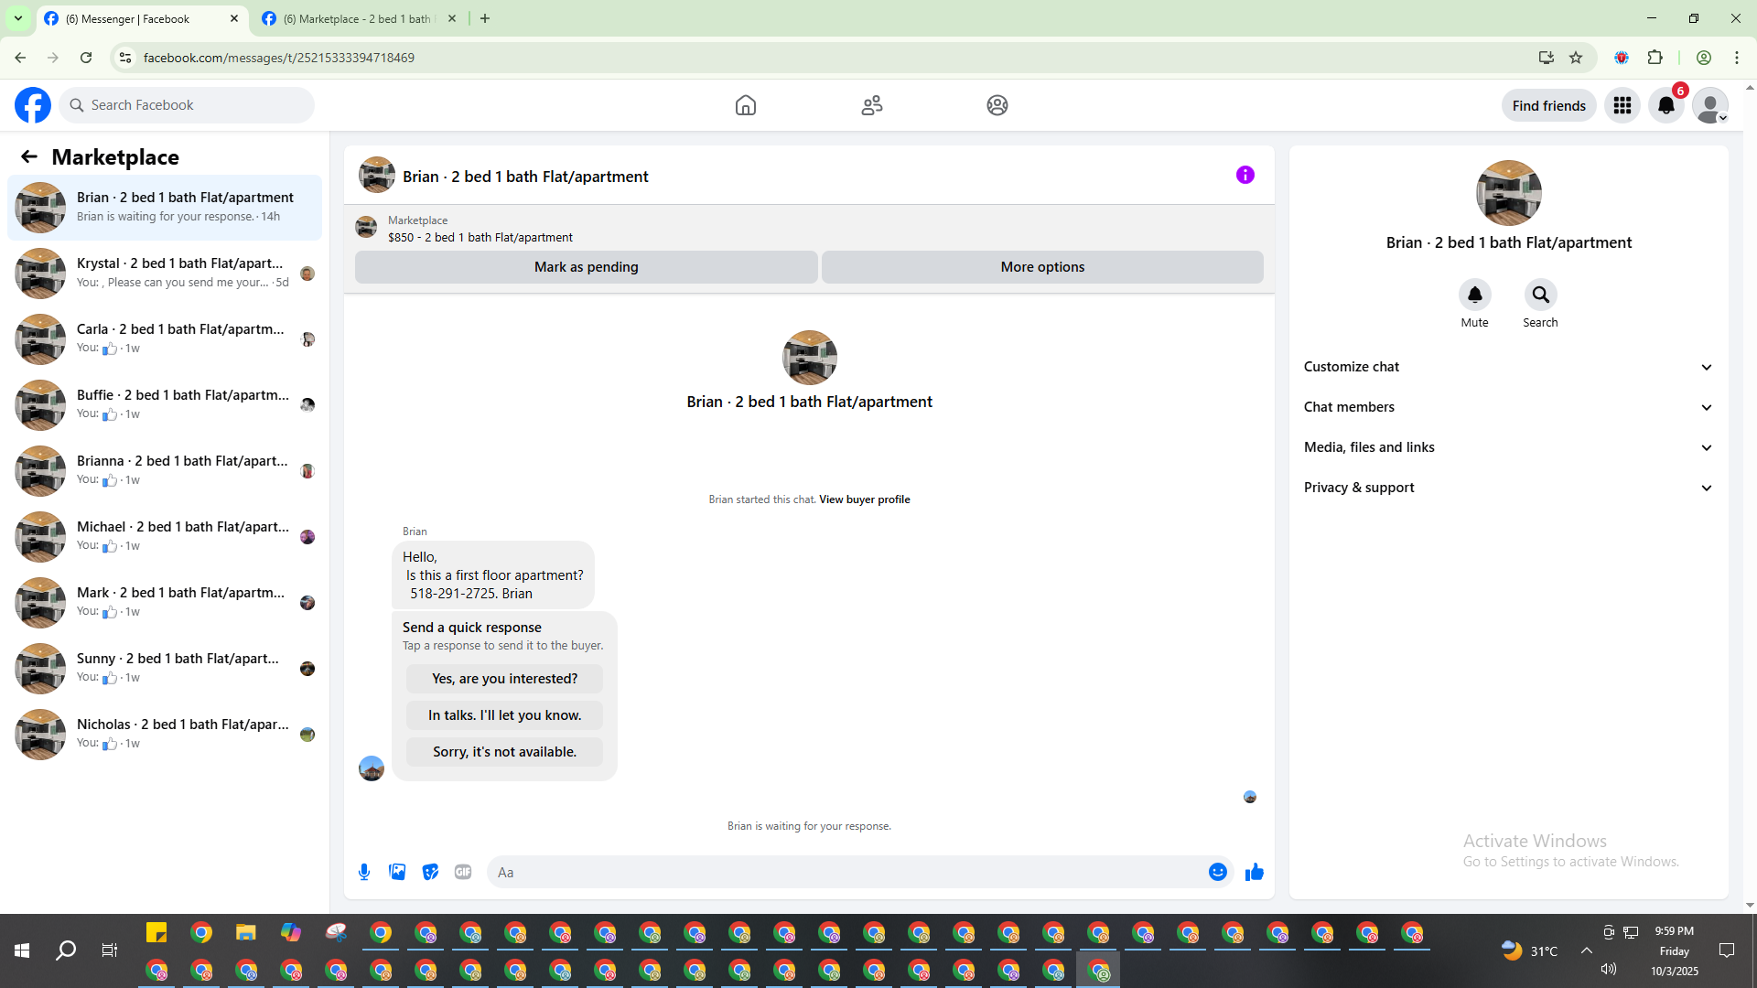Viewport: 1757px width, 988px height.
Task: Open conversation information purple icon
Action: click(x=1245, y=175)
